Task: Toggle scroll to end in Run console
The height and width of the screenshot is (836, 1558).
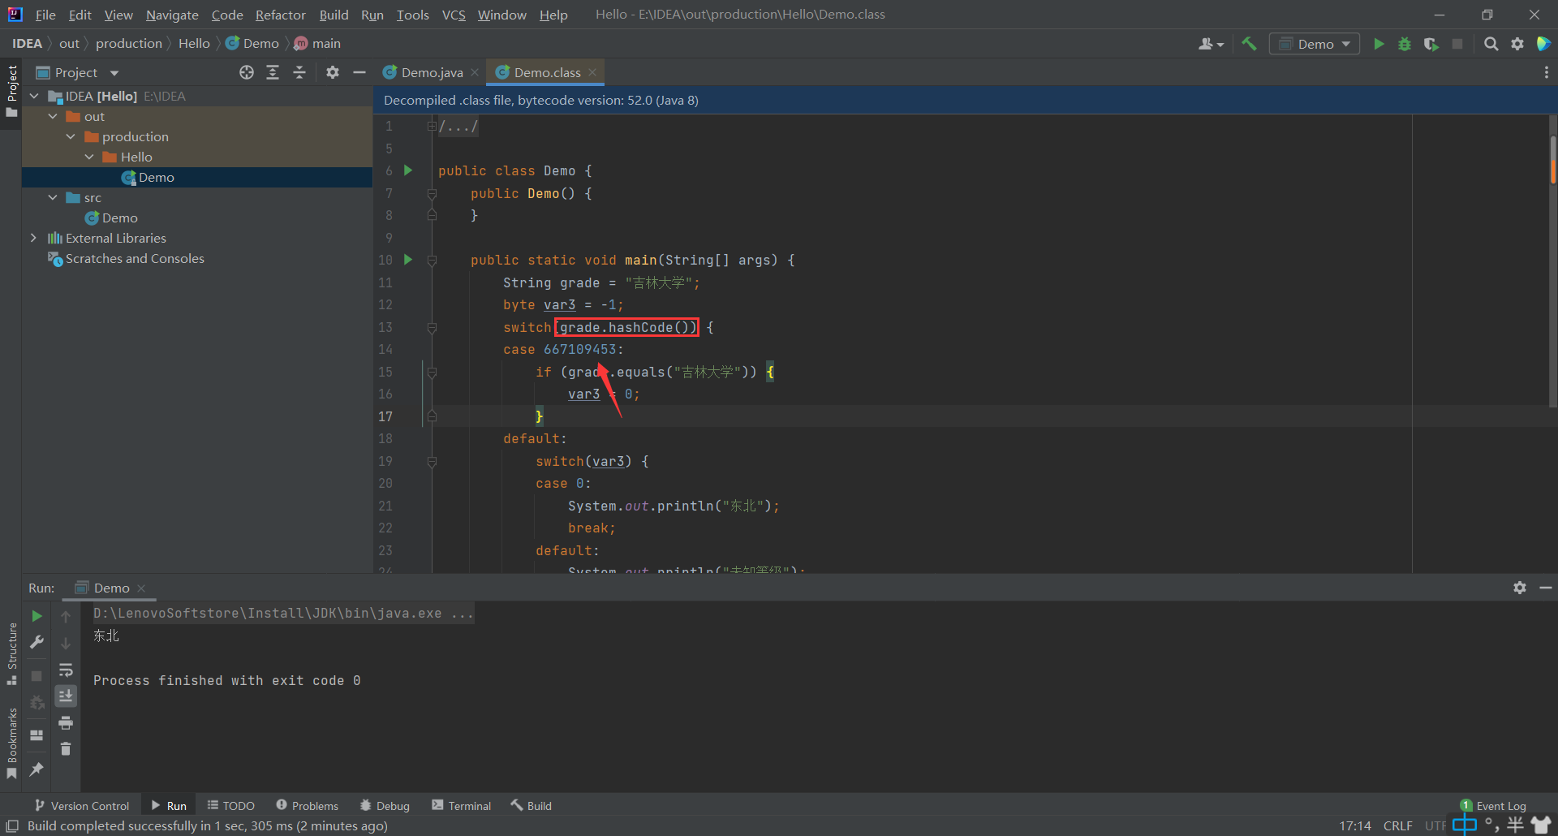Action: 66,696
